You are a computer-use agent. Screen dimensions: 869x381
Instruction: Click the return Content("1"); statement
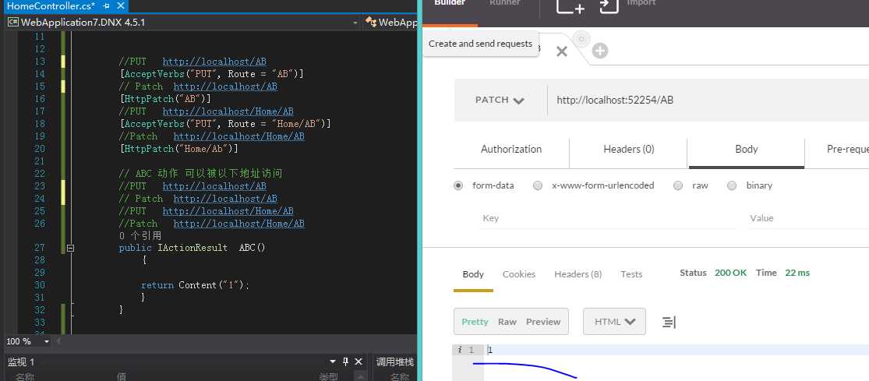tap(195, 285)
